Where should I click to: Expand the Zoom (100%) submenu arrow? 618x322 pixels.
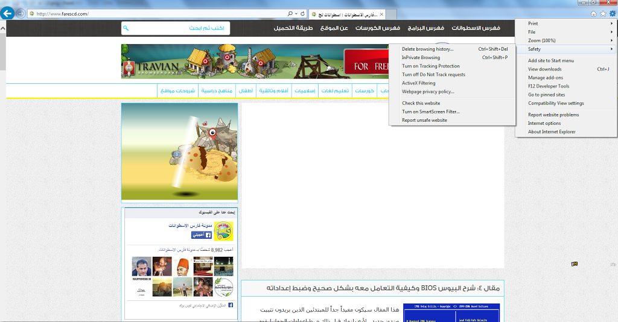tap(612, 40)
